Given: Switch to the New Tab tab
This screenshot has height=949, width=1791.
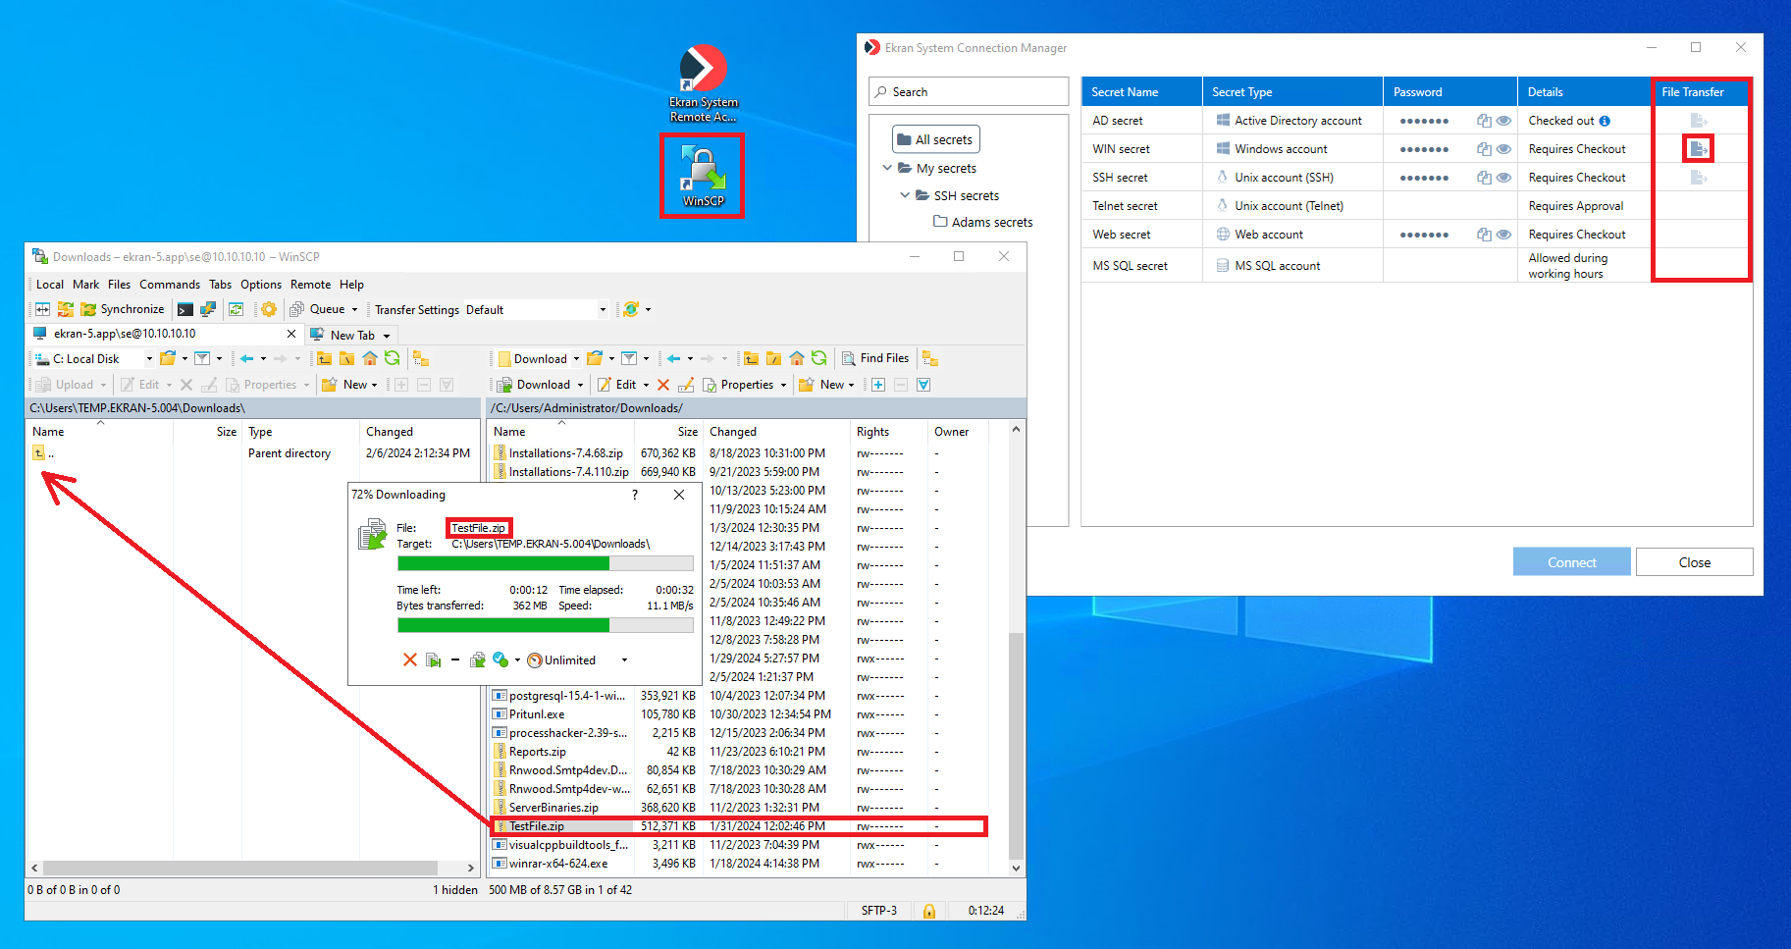Looking at the screenshot, I should 351,335.
